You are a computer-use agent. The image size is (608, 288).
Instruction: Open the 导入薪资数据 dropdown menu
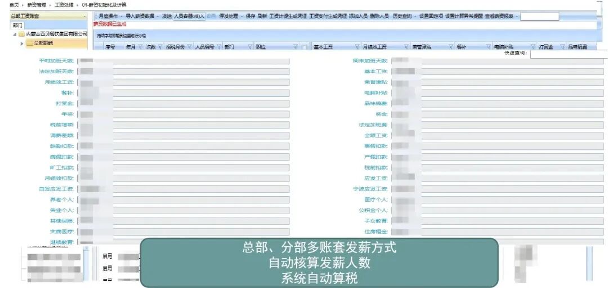141,16
